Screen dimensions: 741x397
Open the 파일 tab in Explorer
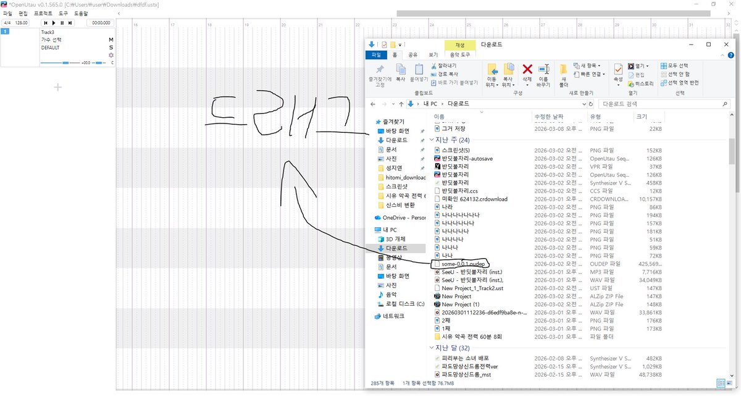coord(375,55)
